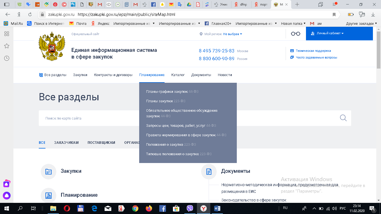Click the bookmark icon in address bar

tap(334, 14)
